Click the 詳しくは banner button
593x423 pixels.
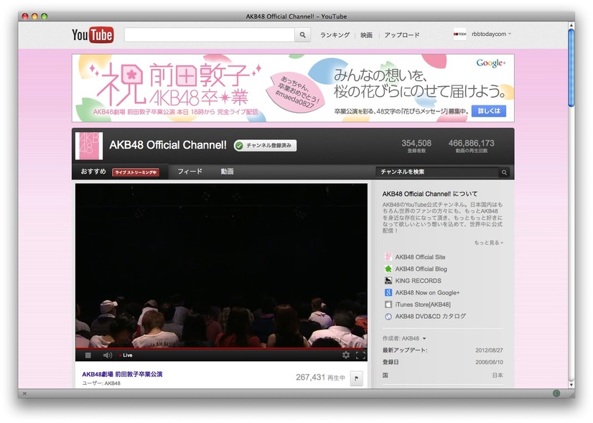coord(489,111)
